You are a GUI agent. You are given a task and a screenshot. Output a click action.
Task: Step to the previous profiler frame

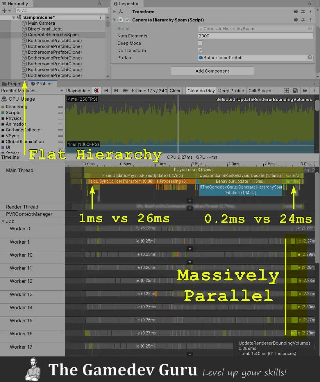(x=106, y=90)
